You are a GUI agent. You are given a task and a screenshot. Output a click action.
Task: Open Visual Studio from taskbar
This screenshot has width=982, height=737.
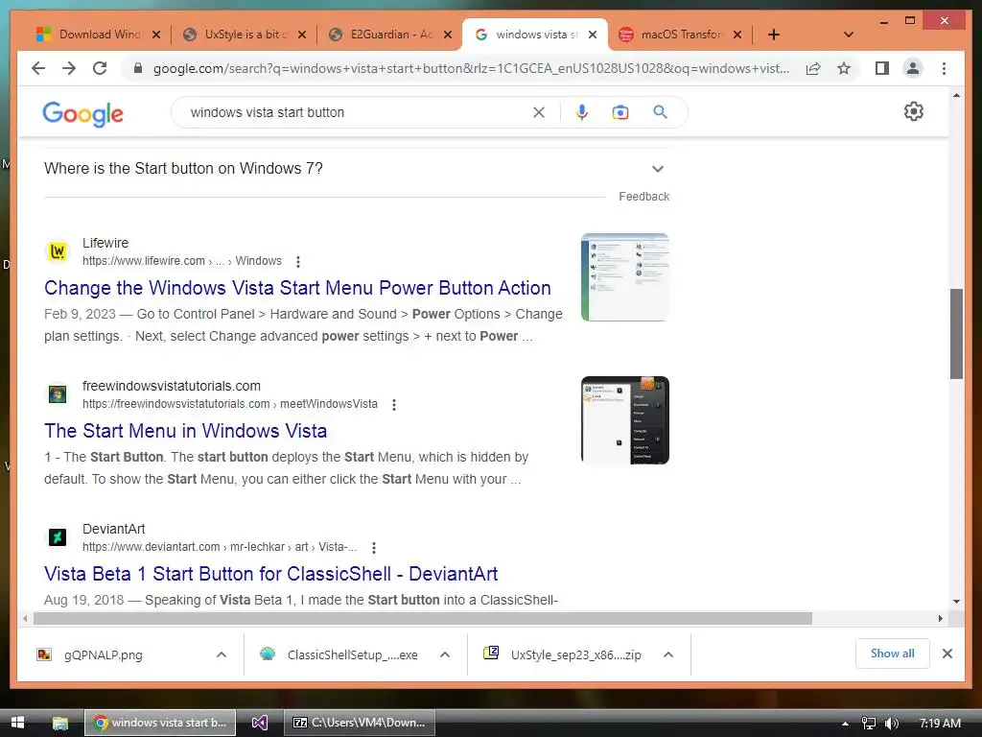pos(260,723)
